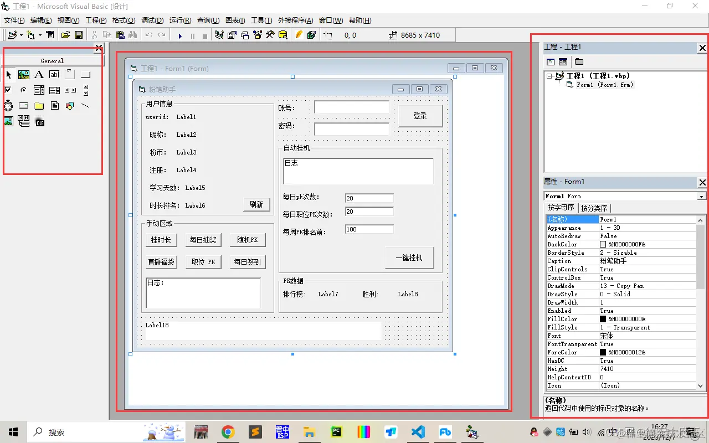
Task: Click the 每周PK排名前 field showing 100
Action: click(x=369, y=229)
